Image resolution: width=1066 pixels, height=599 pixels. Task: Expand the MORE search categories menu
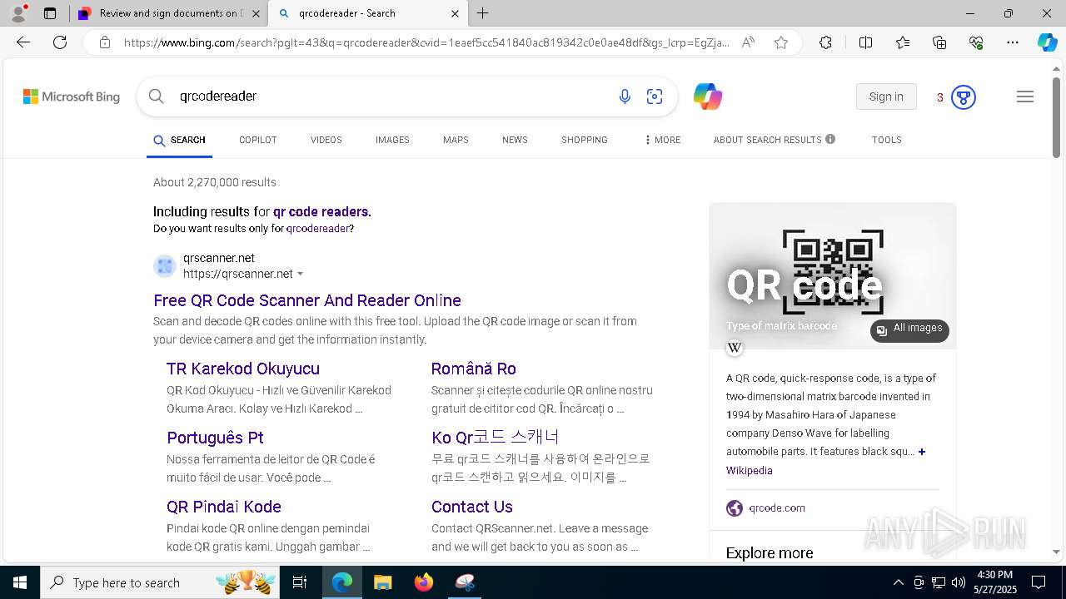click(663, 140)
